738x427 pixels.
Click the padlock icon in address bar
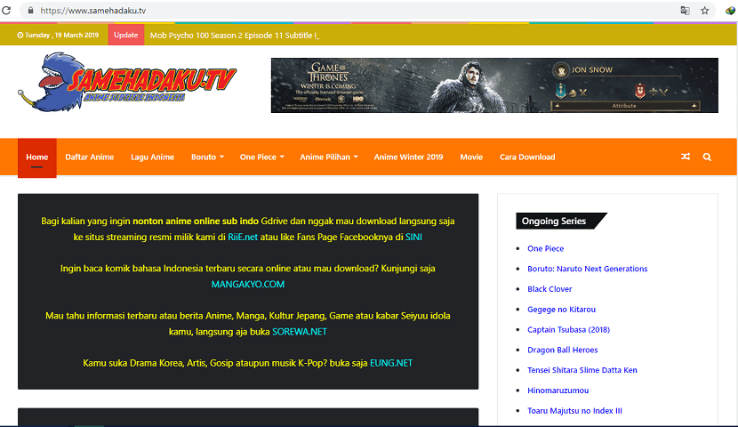point(30,10)
